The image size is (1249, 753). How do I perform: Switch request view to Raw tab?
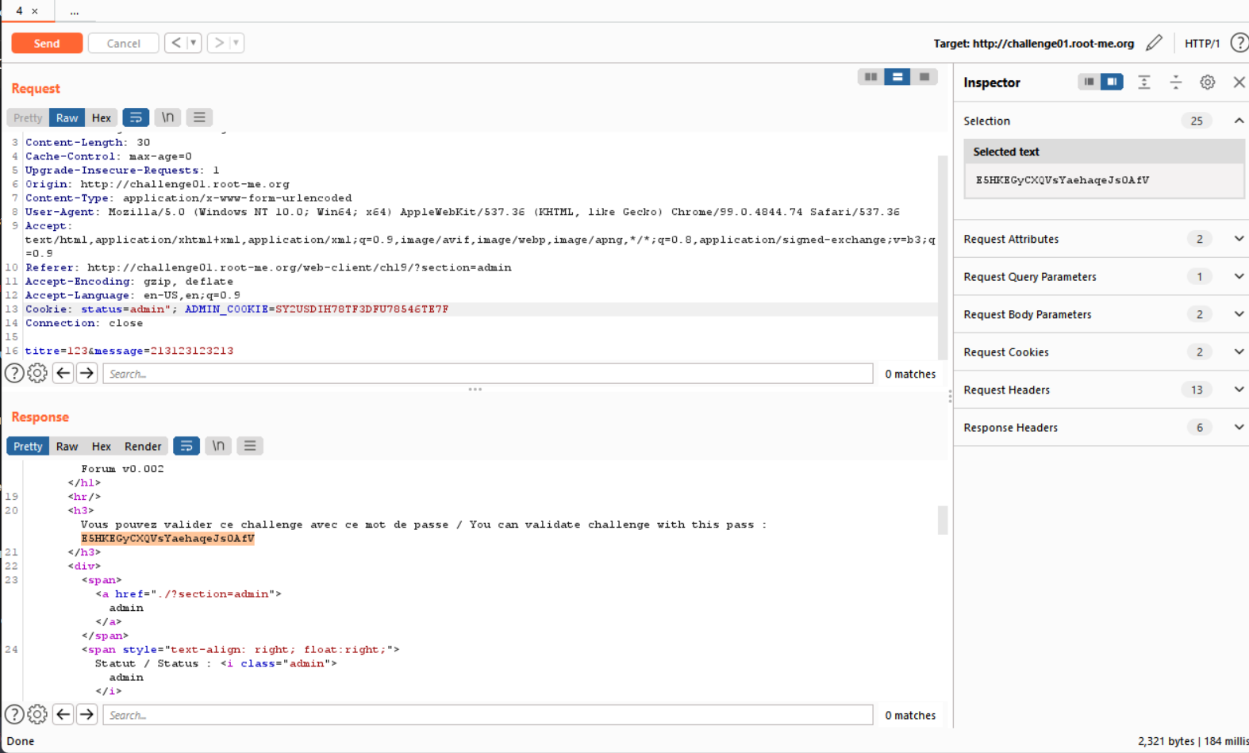click(67, 117)
